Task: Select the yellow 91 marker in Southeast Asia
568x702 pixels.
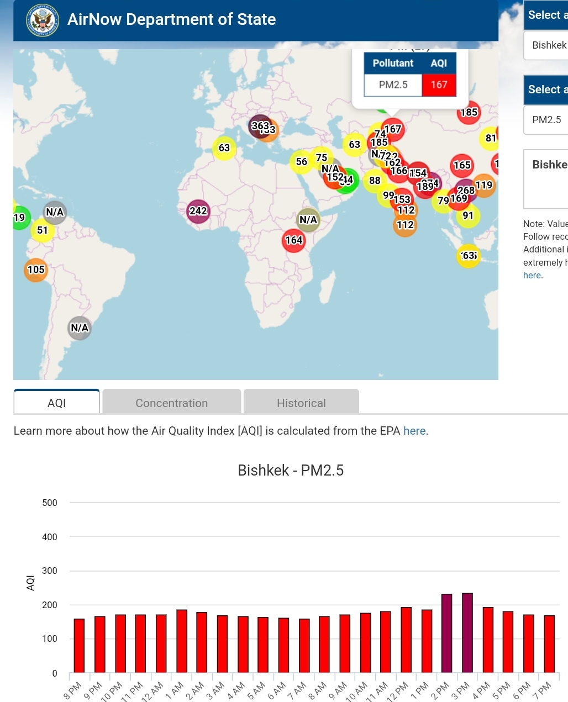Action: click(x=468, y=216)
